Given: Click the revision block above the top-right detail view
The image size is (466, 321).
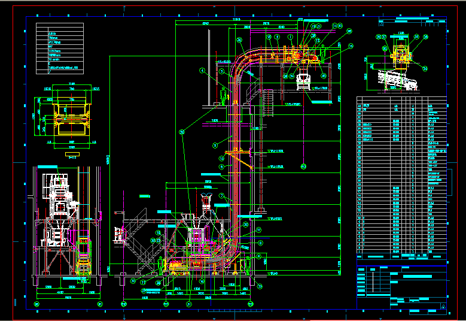Looking at the screenshot, I should point(413,23).
